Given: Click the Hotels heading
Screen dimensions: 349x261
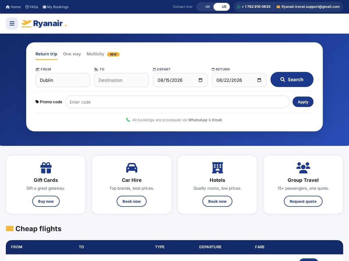Looking at the screenshot, I should tap(218, 180).
